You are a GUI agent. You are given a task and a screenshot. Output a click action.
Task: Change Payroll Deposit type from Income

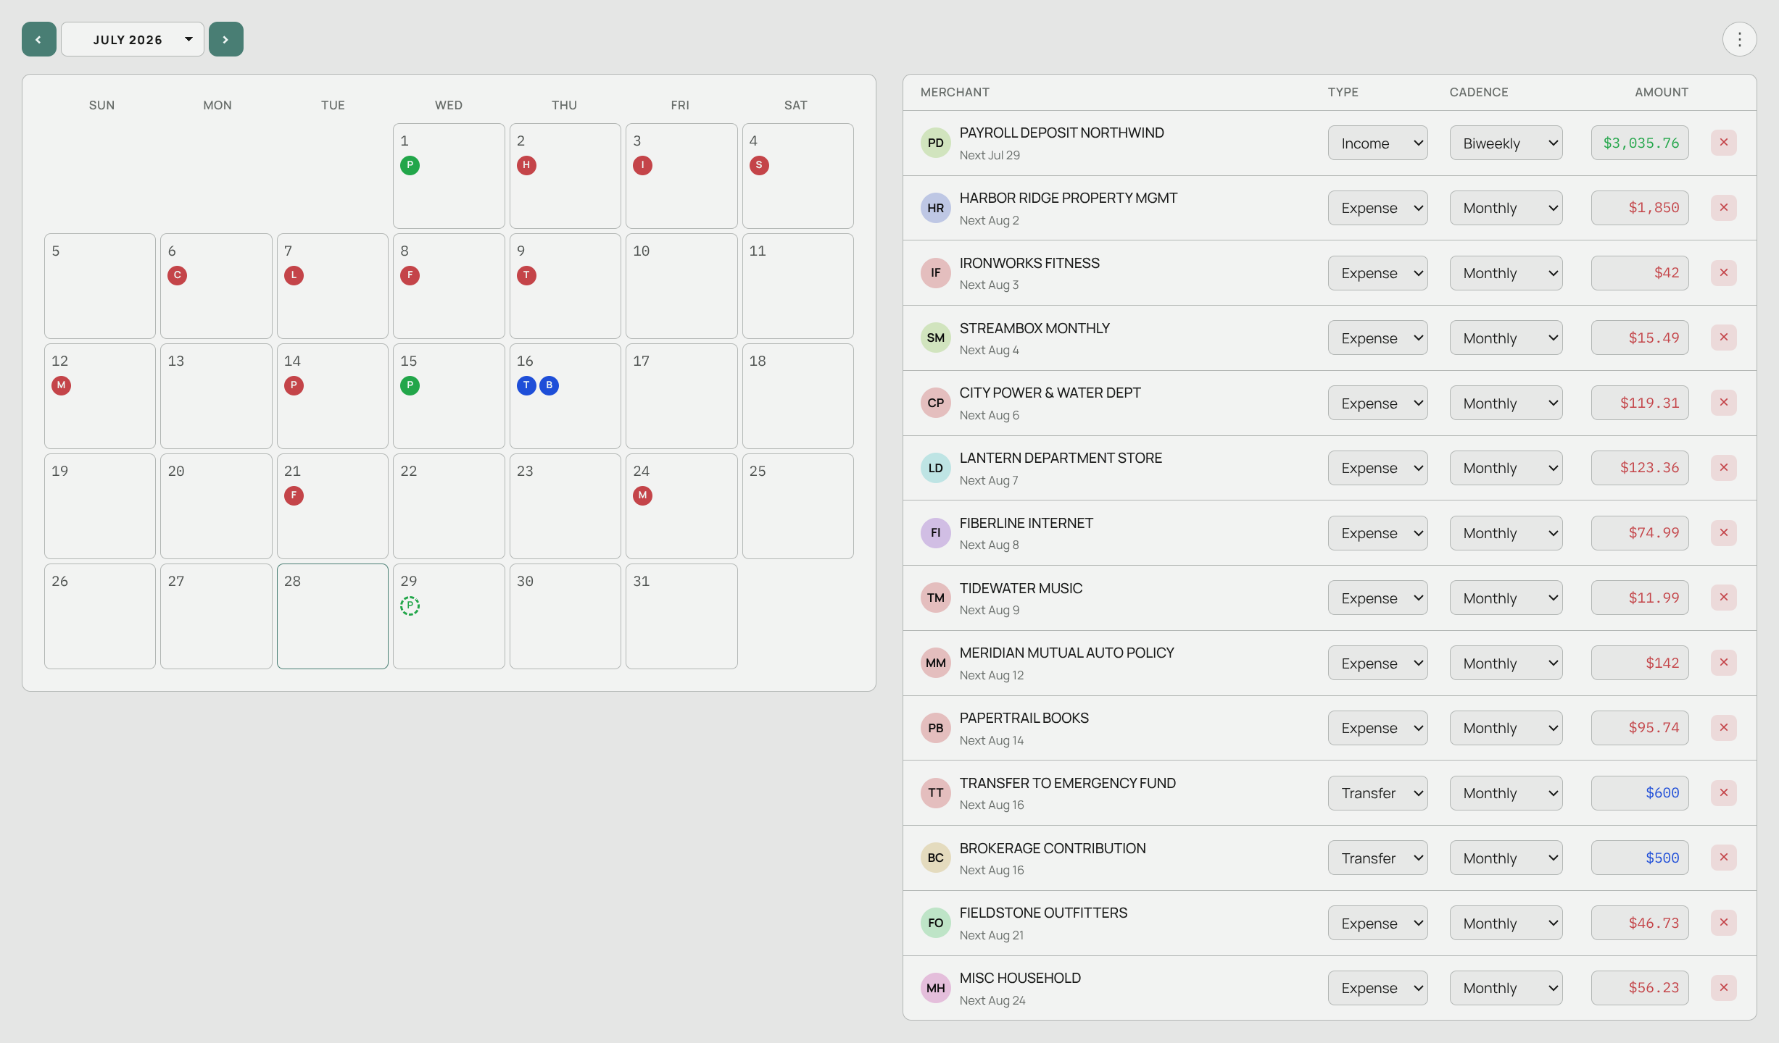coord(1377,143)
